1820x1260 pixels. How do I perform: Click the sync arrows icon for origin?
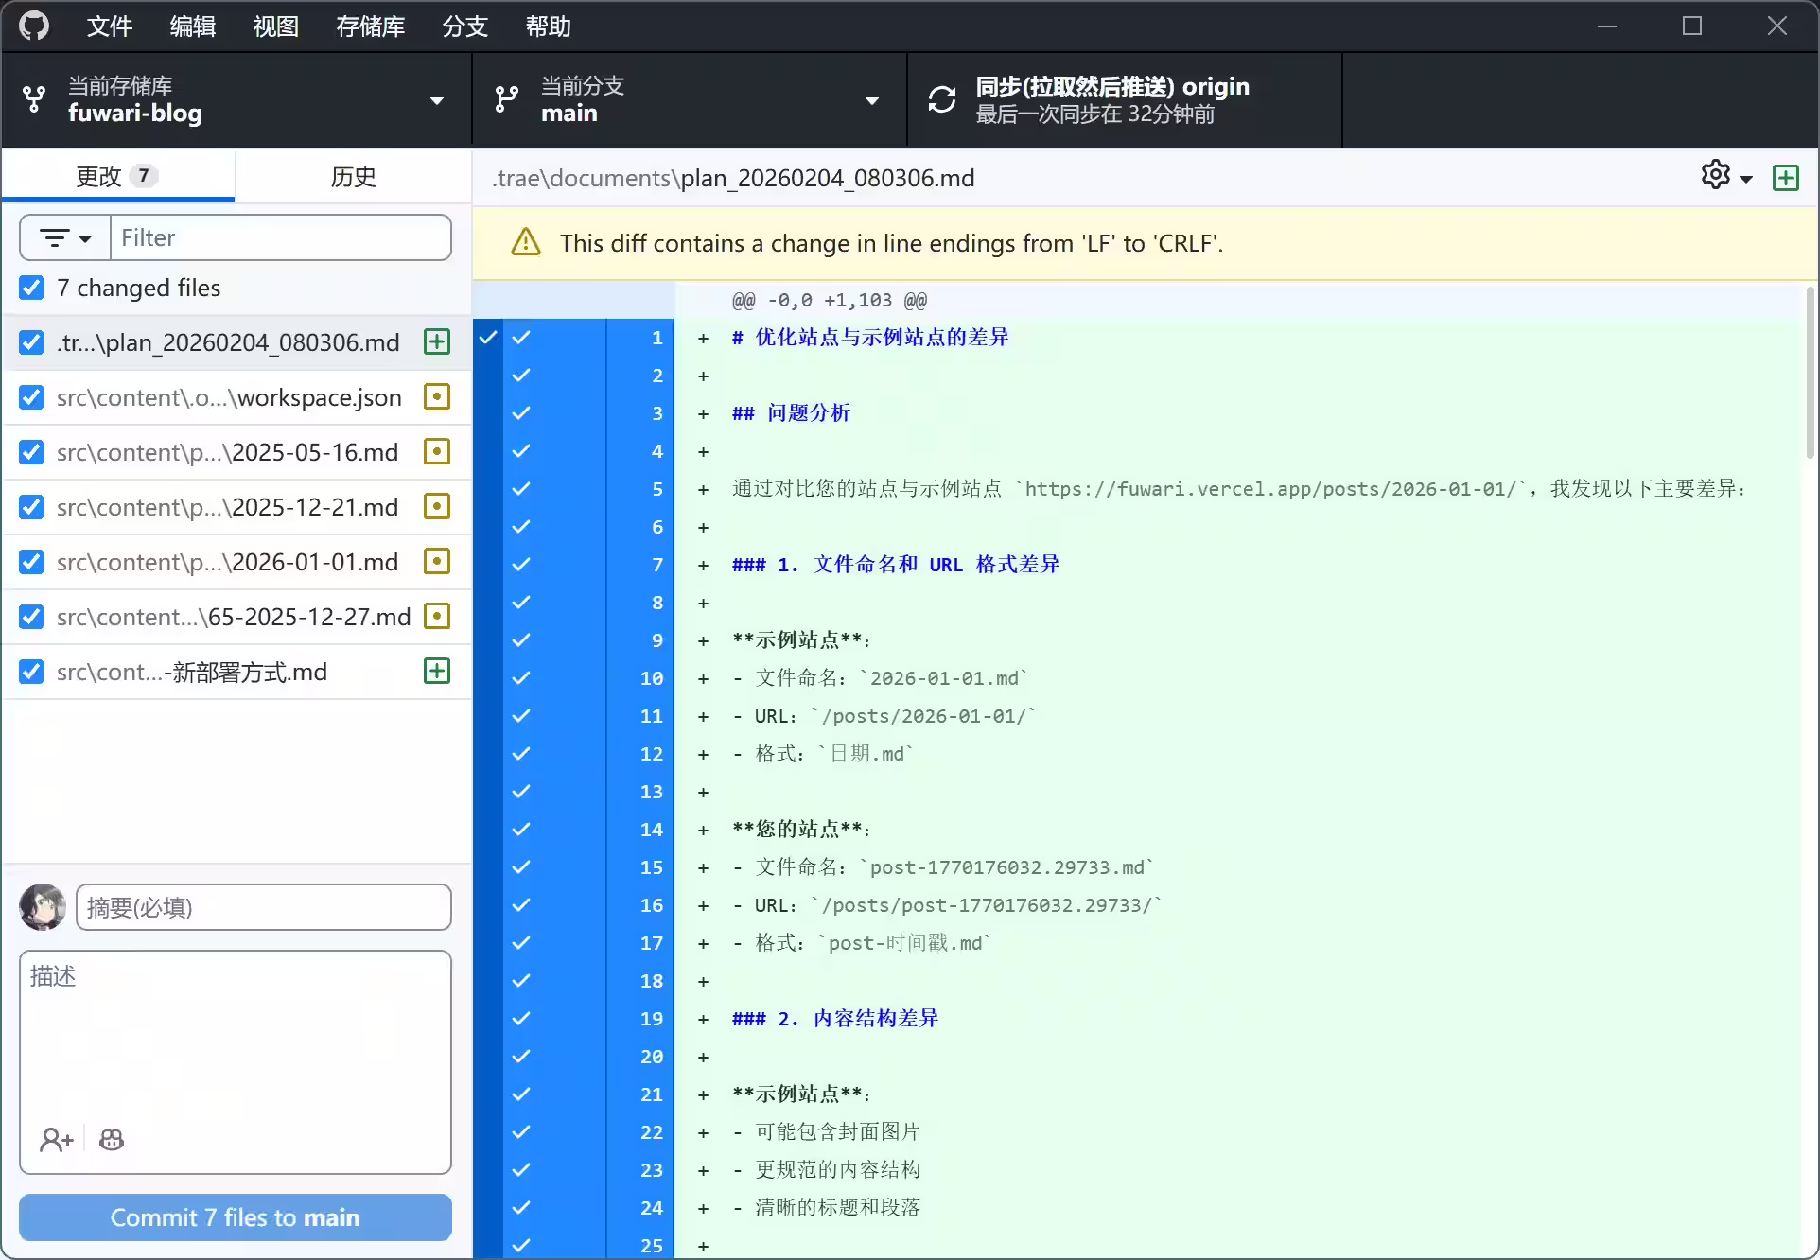tap(941, 99)
